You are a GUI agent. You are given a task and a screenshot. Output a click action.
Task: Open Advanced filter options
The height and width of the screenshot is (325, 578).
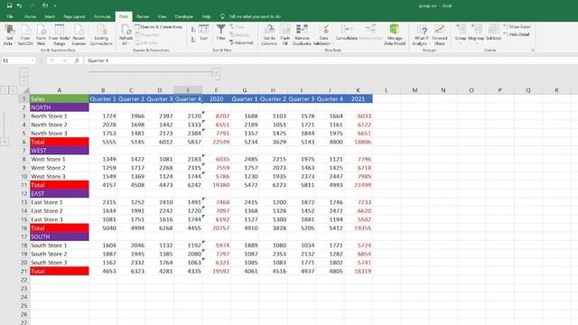tap(241, 42)
